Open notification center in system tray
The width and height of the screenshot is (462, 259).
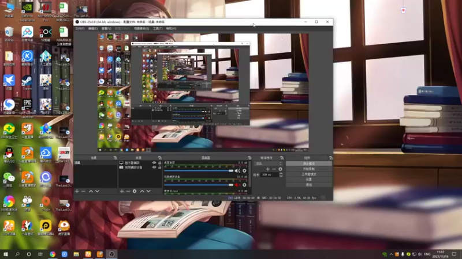pyautogui.click(x=454, y=254)
